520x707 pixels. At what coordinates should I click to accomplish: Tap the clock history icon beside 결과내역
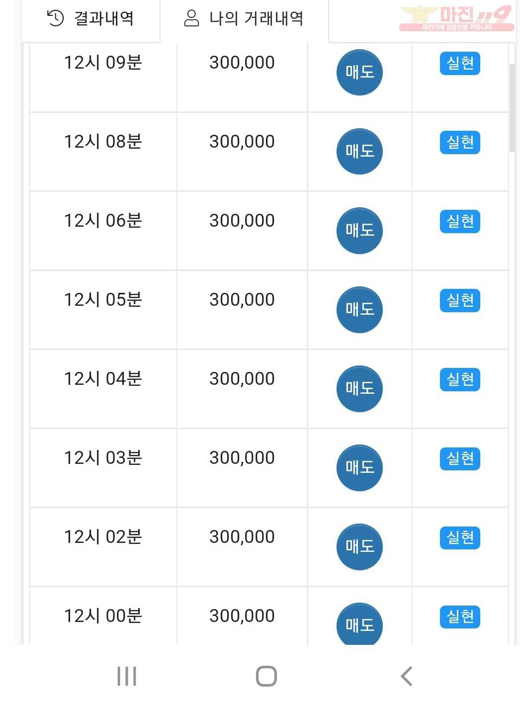click(55, 18)
